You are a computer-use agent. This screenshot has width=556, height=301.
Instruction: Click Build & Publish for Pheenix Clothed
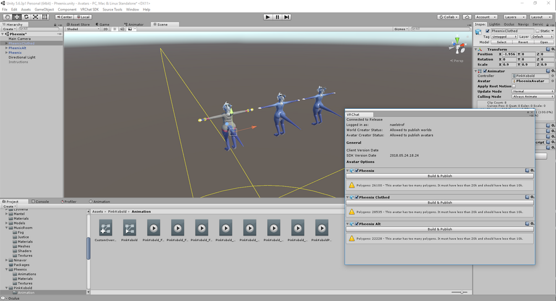(x=440, y=203)
